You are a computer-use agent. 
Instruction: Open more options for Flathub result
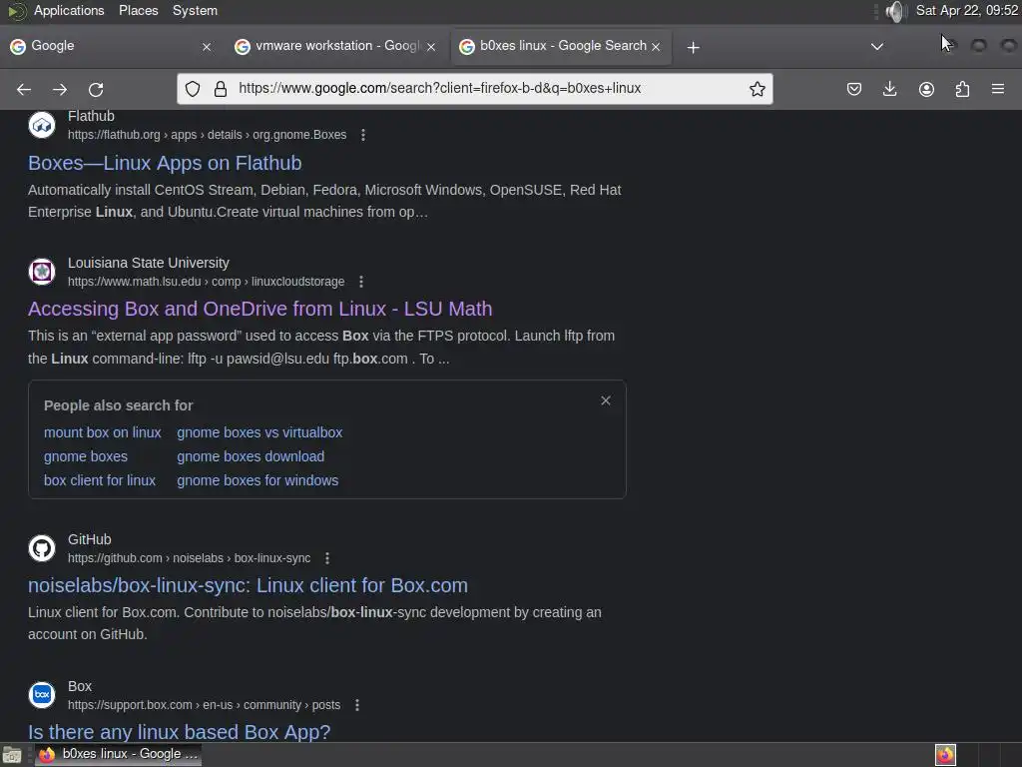coord(363,135)
